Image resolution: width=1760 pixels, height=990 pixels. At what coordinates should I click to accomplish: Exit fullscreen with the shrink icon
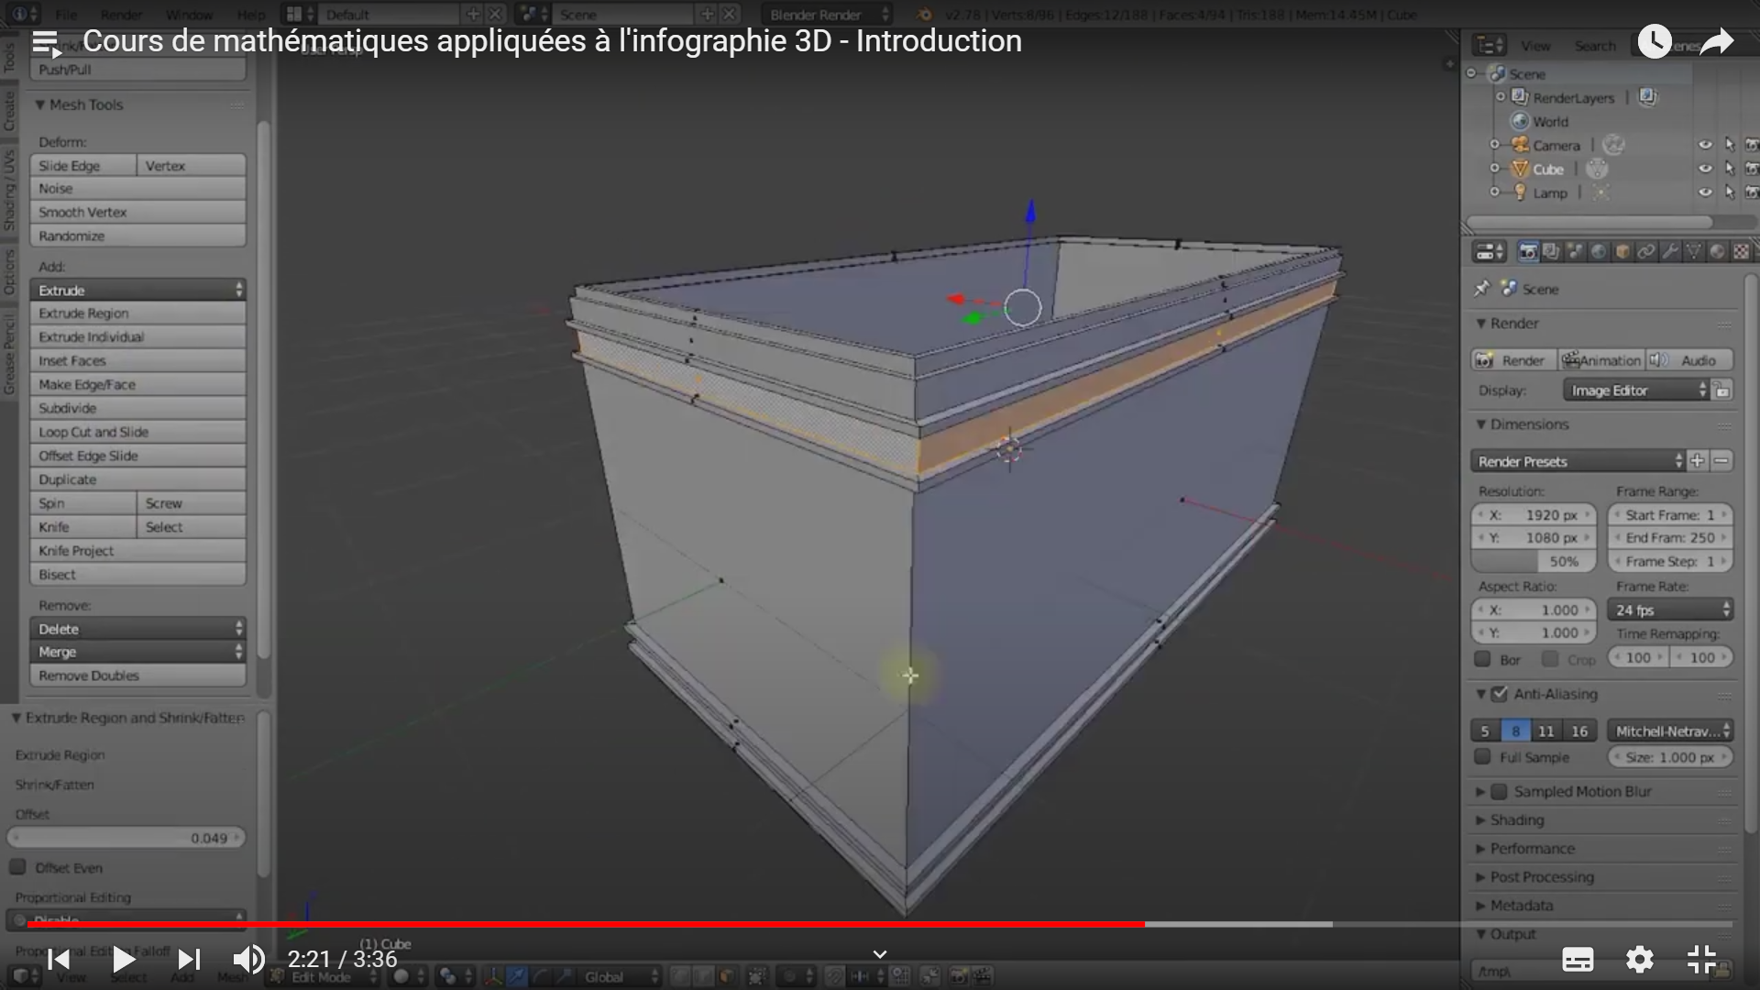(x=1701, y=960)
